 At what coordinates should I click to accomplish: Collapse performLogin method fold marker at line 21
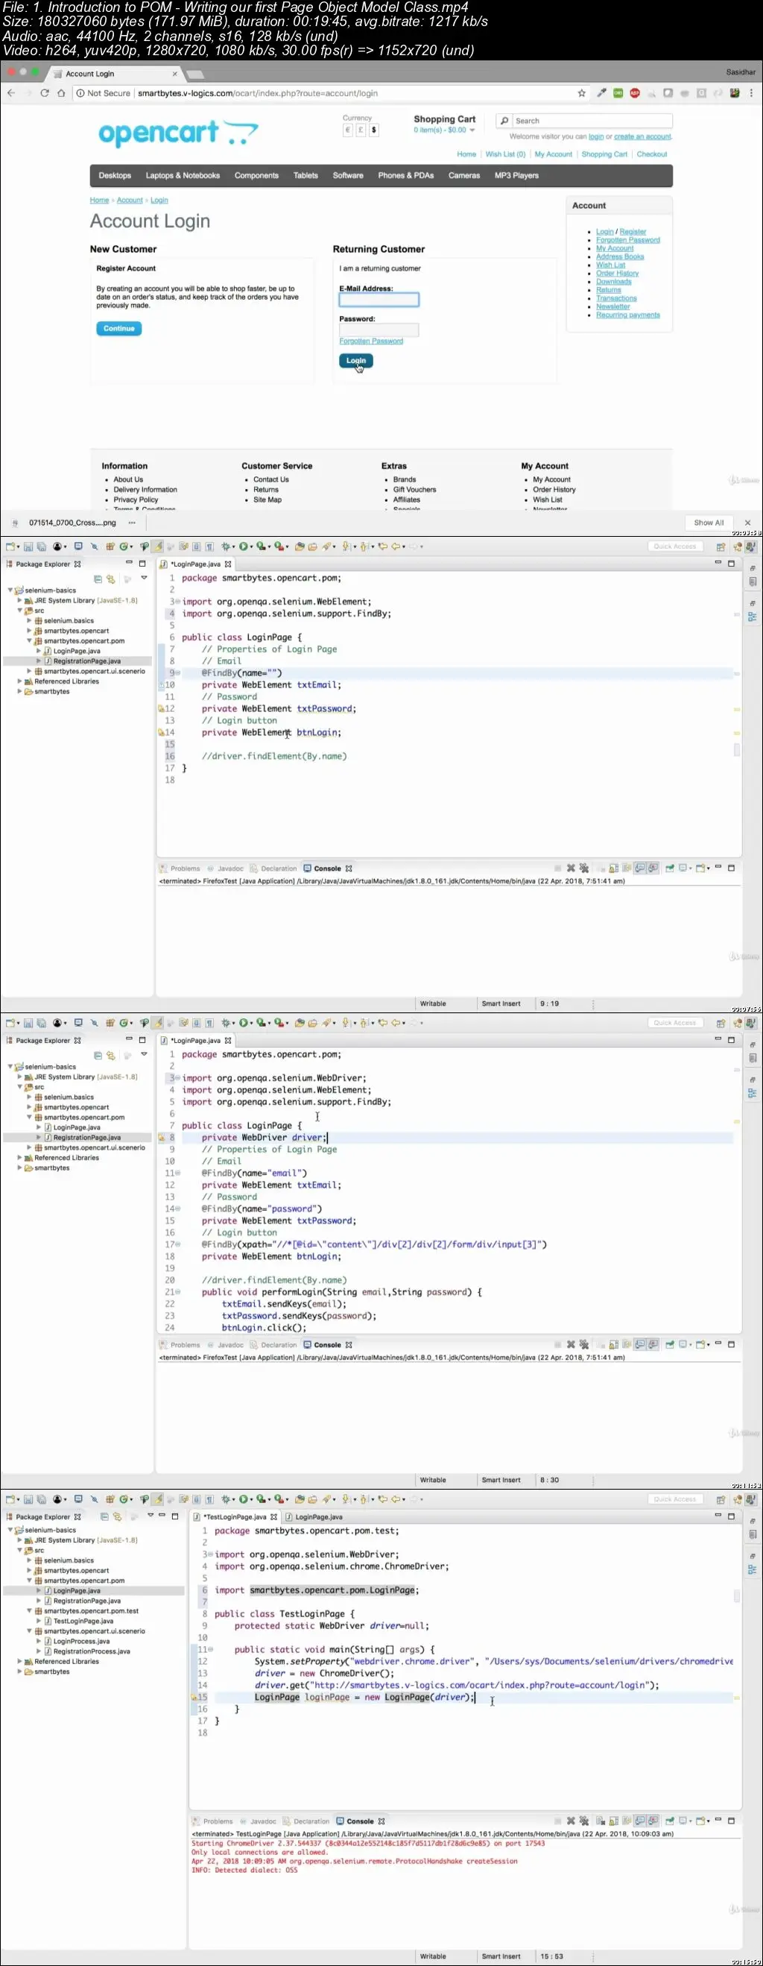178,1292
